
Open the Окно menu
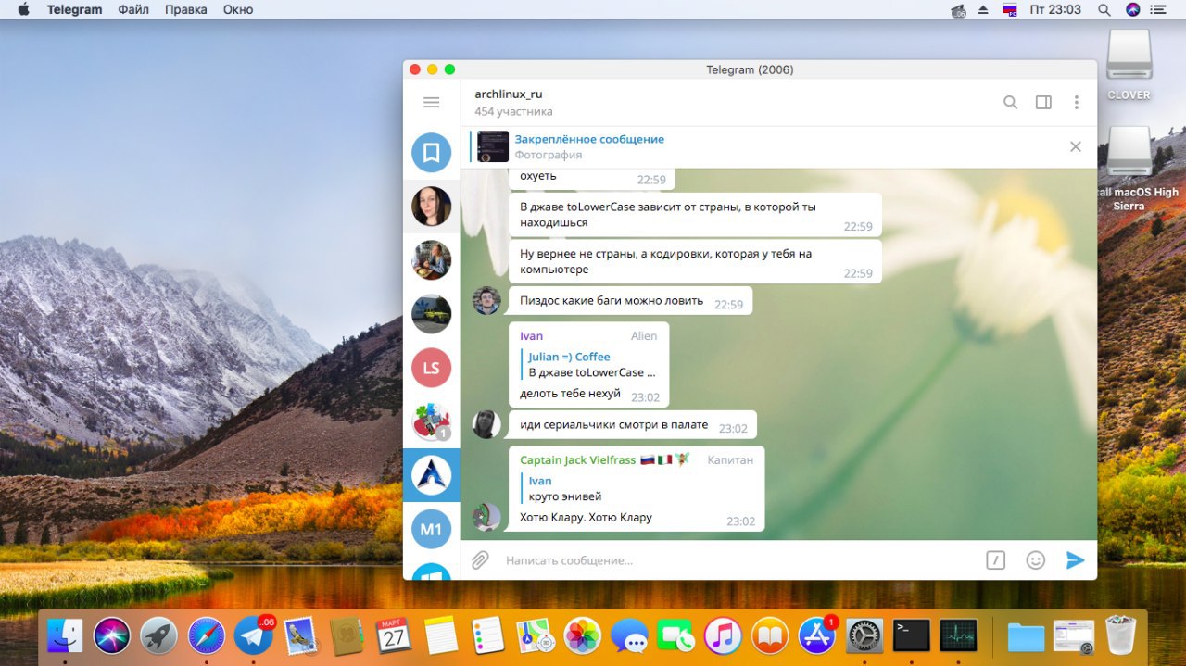coord(238,9)
